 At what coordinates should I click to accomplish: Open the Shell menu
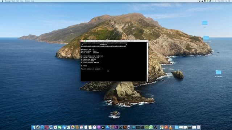(13, 1)
